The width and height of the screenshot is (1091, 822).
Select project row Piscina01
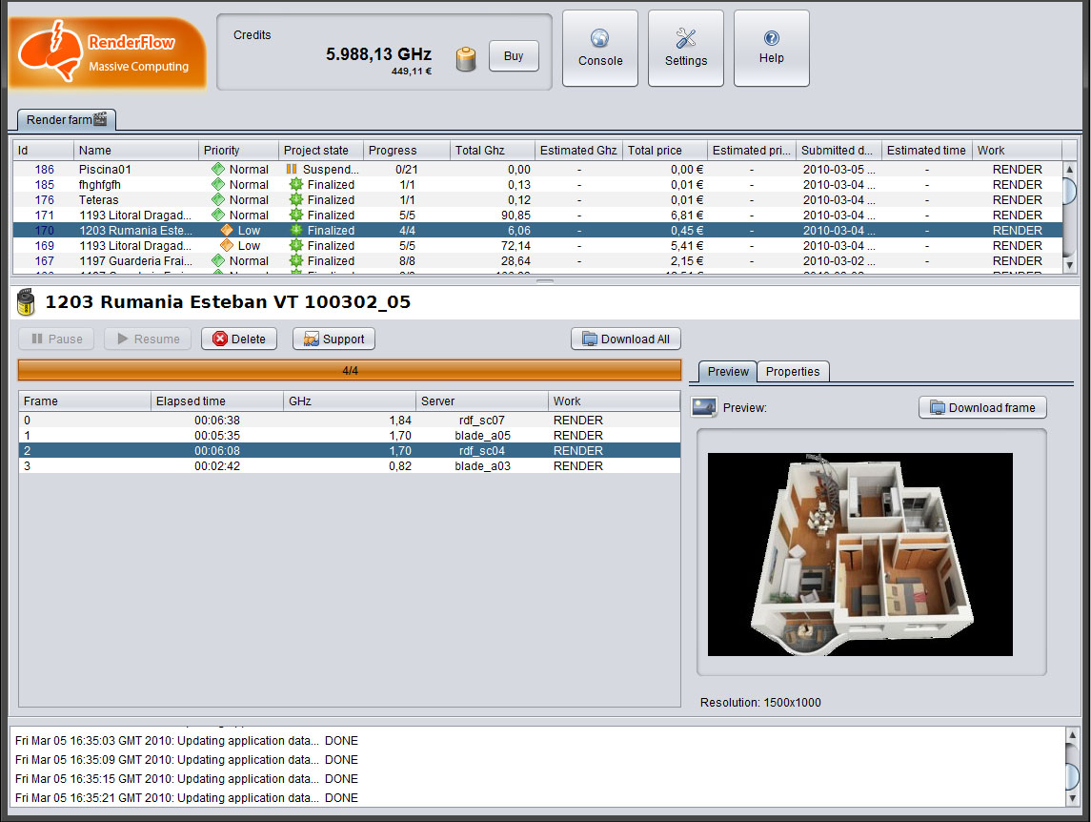pyautogui.click(x=537, y=169)
